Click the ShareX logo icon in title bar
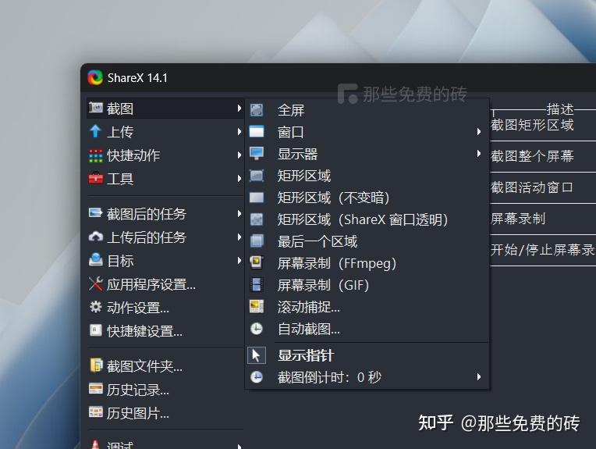This screenshot has width=596, height=449. (95, 77)
